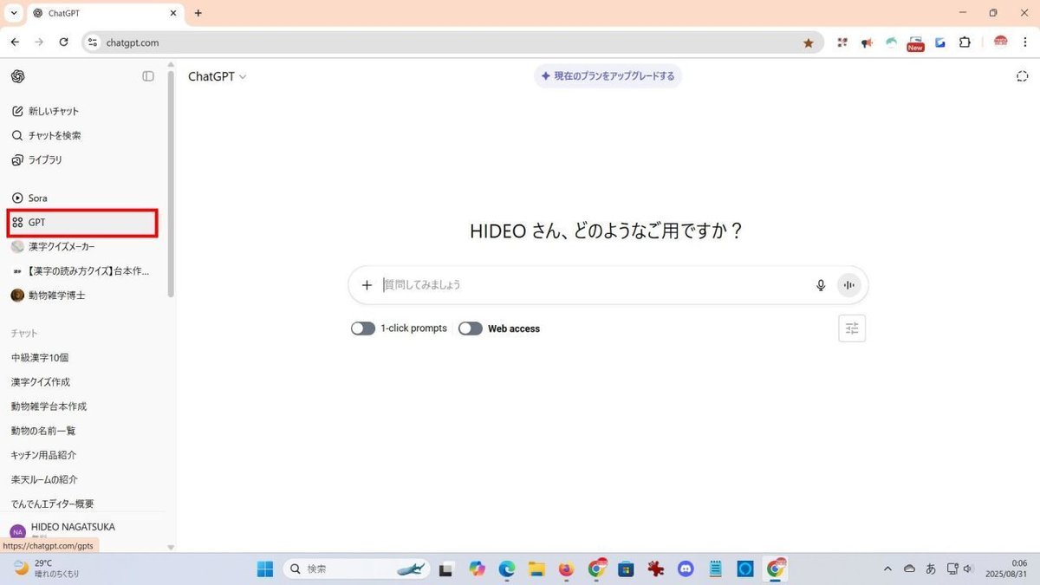Viewport: 1040px width, 585px height.
Task: Click 現在のプランをアップグレードする button
Action: pos(608,75)
